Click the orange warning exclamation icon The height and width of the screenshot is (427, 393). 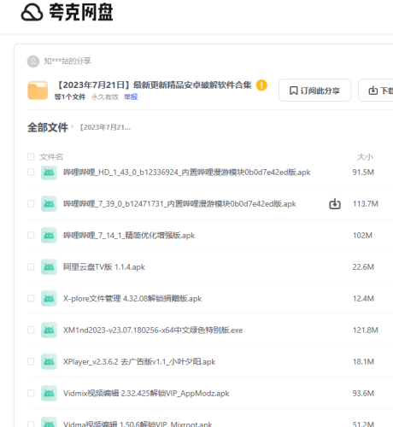(261, 85)
